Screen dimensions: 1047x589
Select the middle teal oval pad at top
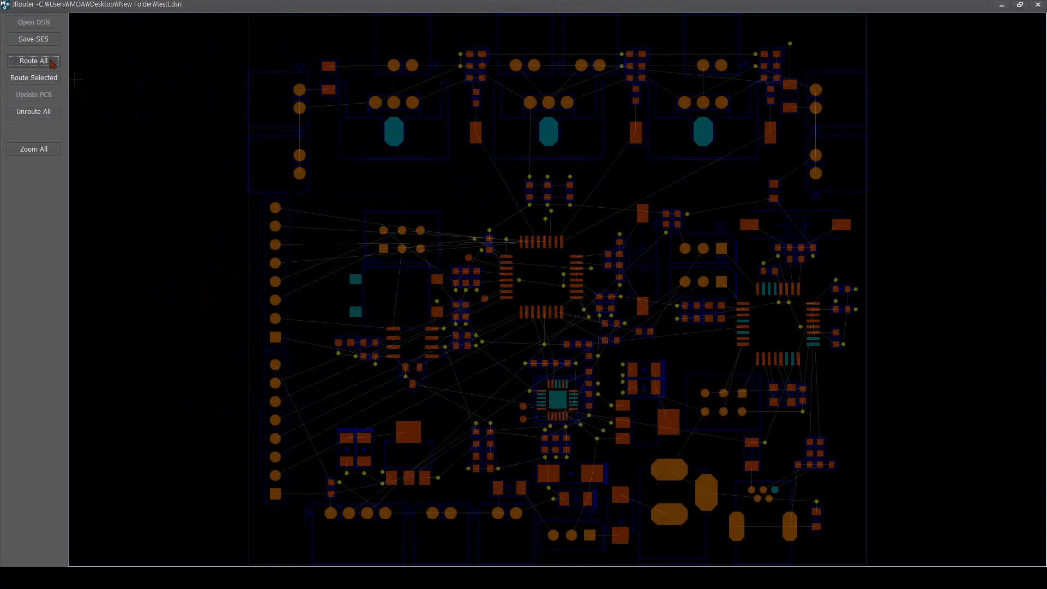coord(548,131)
